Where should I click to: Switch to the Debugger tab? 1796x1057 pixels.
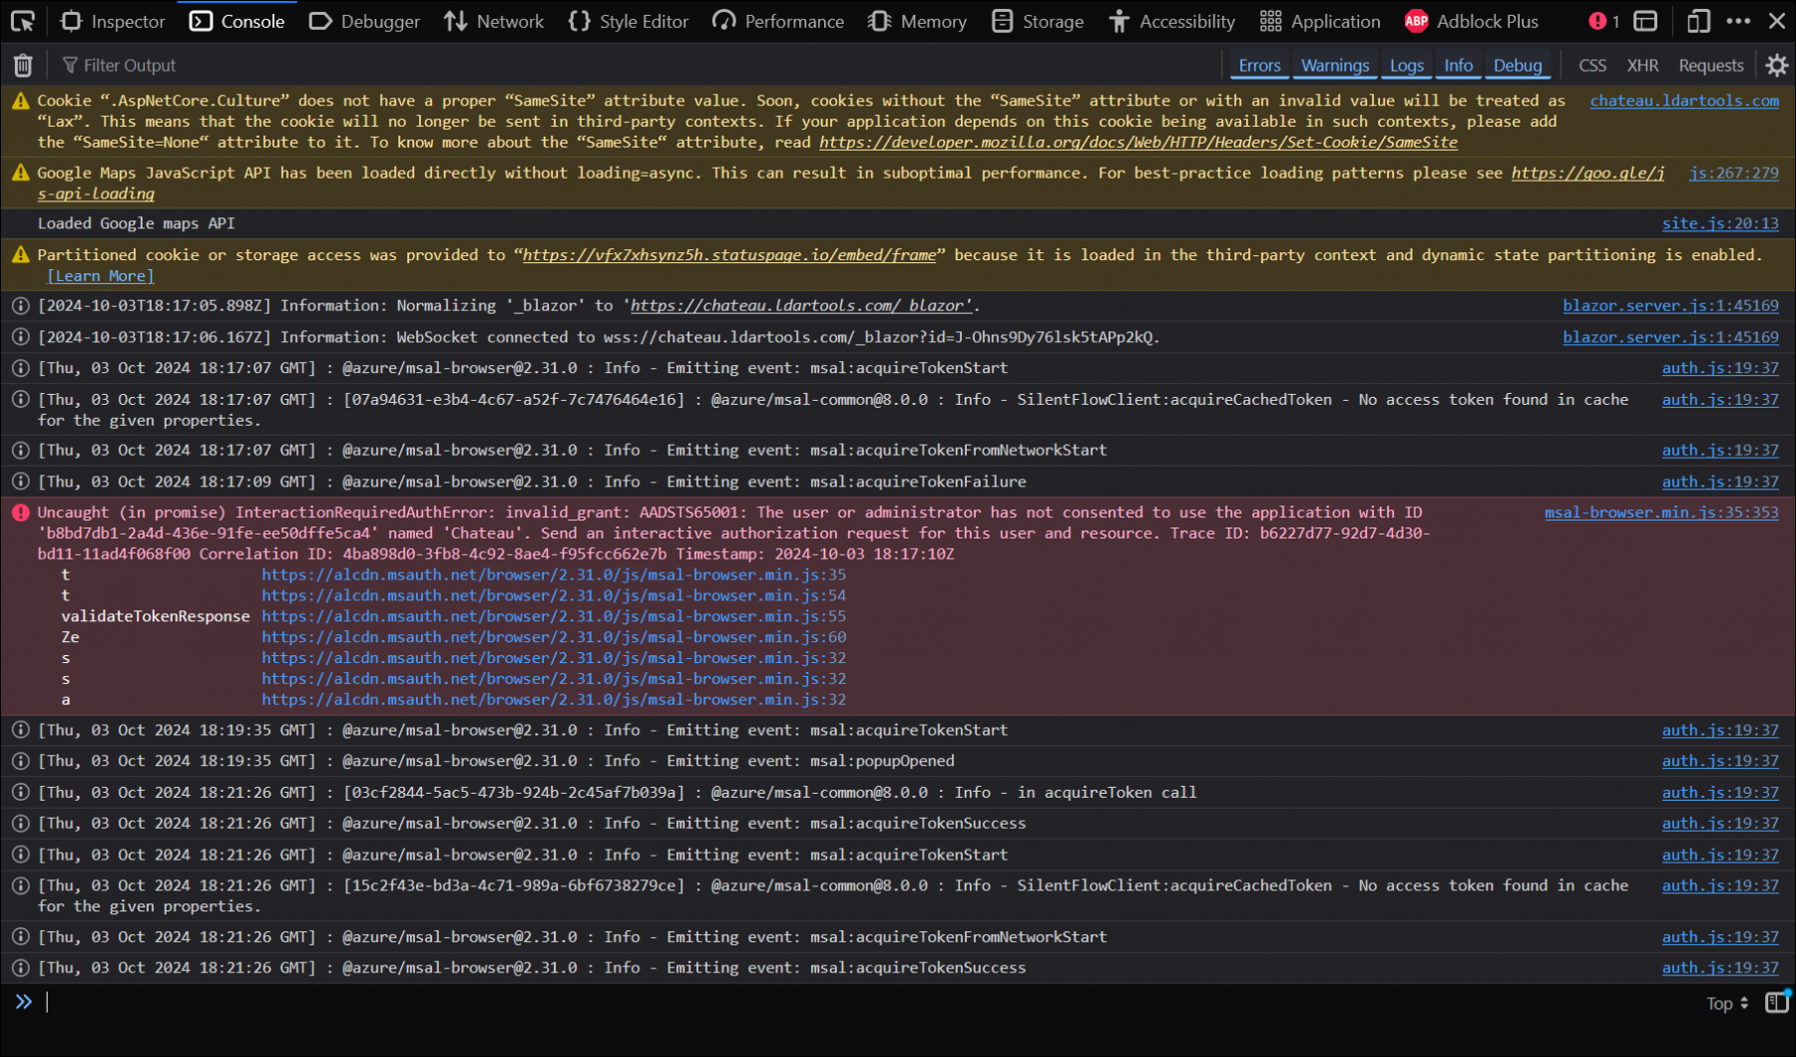(x=364, y=21)
